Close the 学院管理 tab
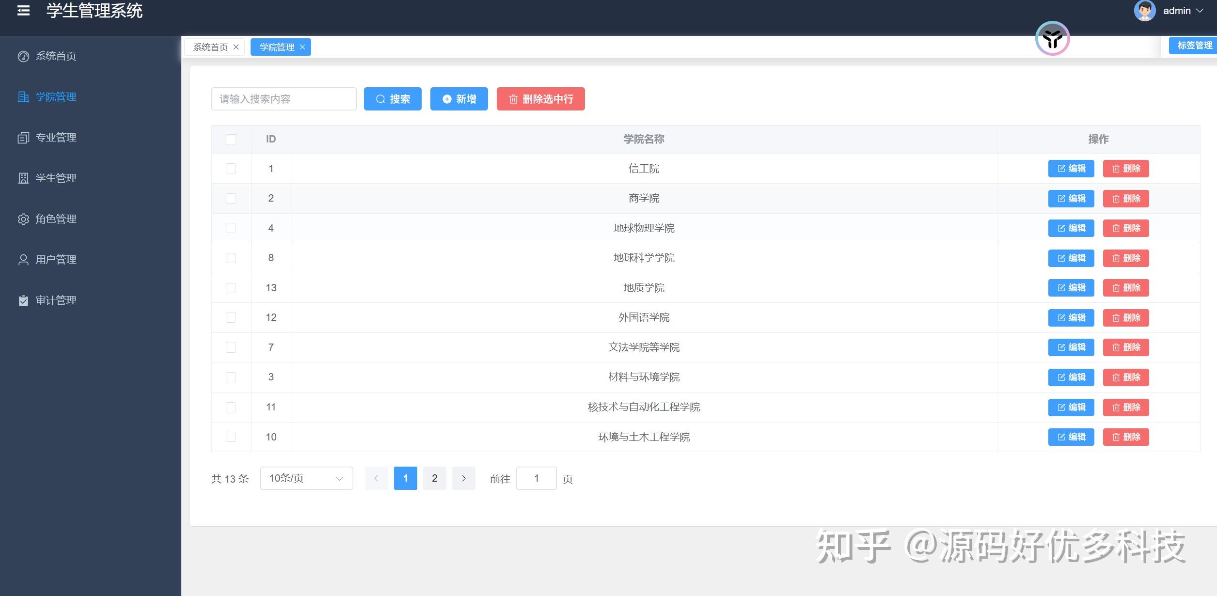 [302, 47]
